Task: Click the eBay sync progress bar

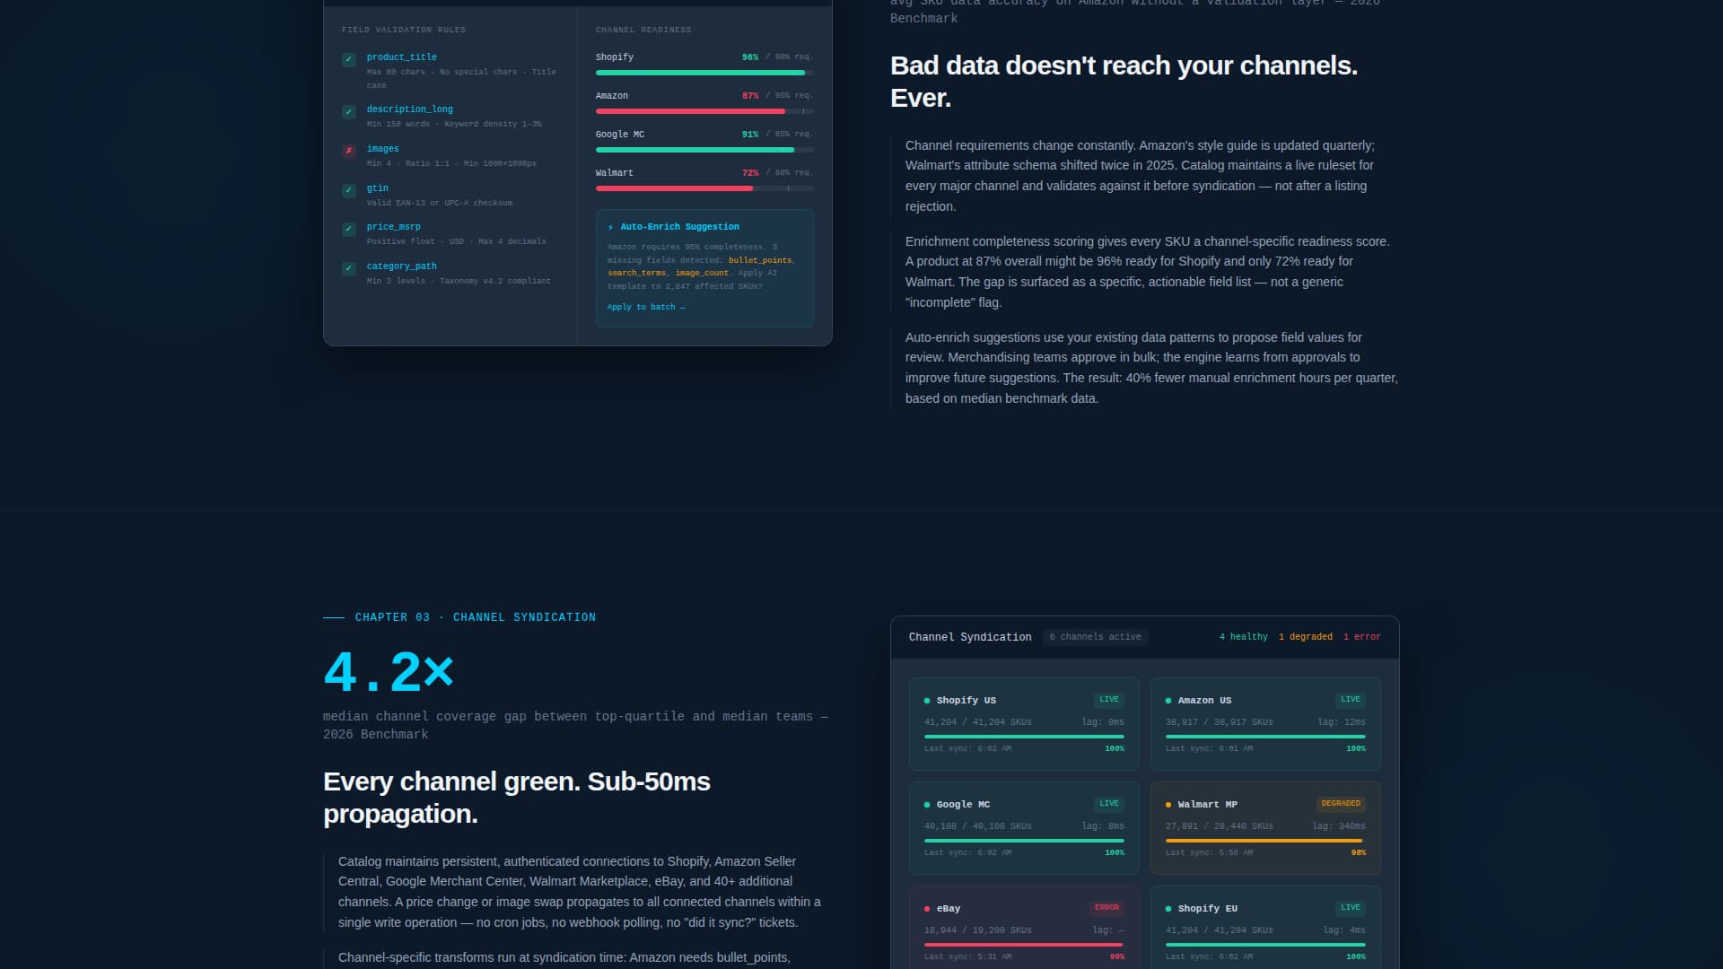Action: pyautogui.click(x=1024, y=945)
